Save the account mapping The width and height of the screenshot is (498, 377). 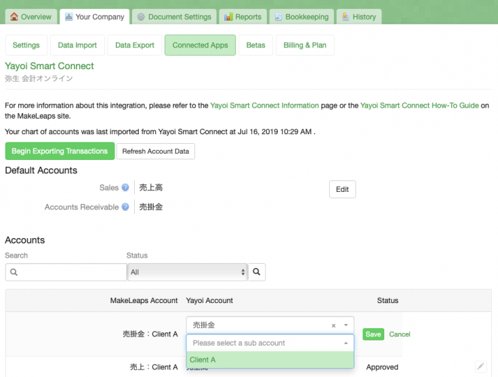pyautogui.click(x=373, y=334)
